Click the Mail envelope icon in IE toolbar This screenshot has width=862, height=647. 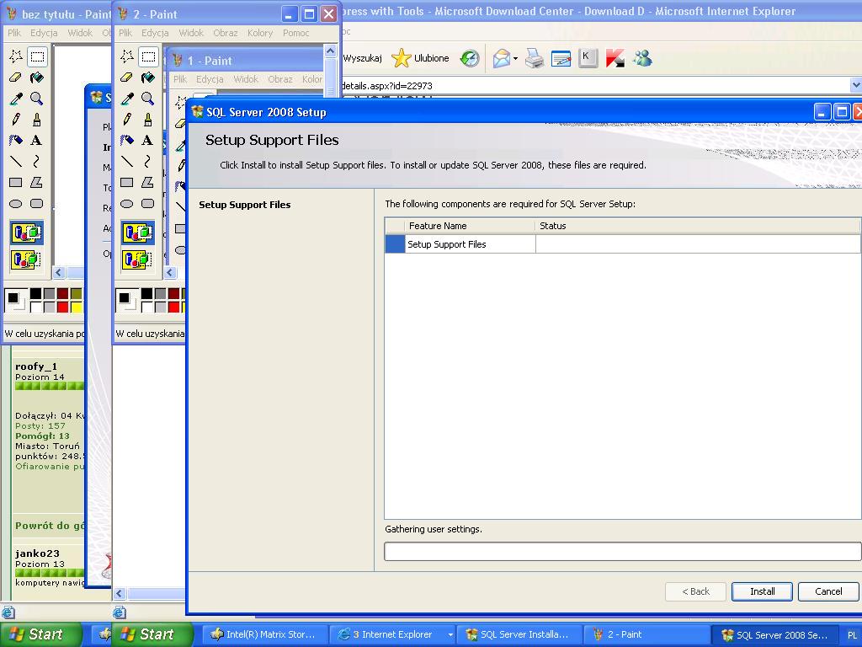(501, 58)
